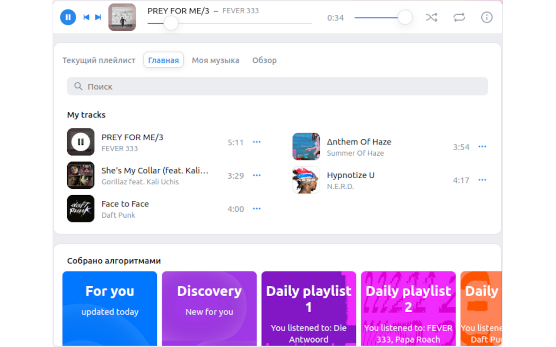Select the track title Δnthem Of Haze
556x347 pixels.
[359, 142]
